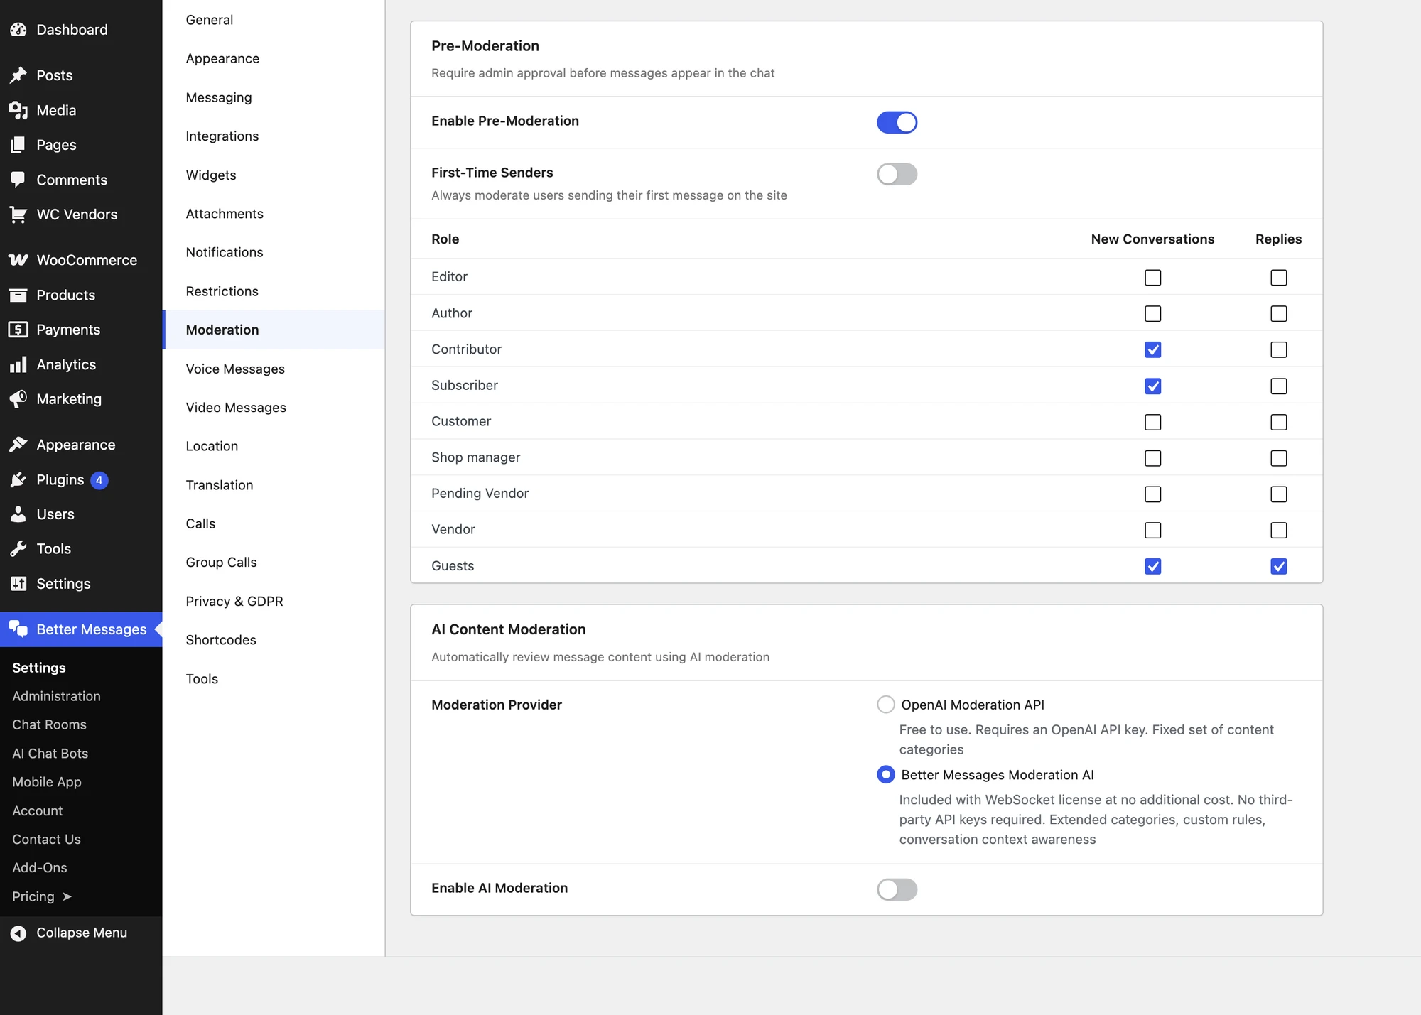
Task: Click Administration submenu link
Action: click(x=56, y=696)
